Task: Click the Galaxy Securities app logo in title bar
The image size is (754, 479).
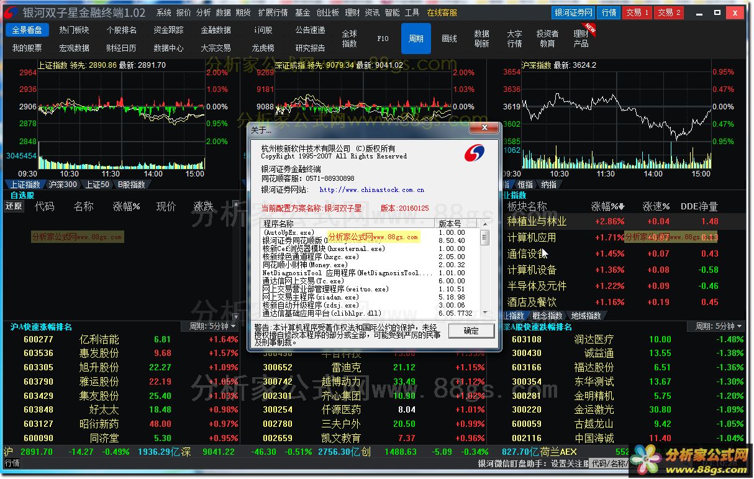Action: pos(11,12)
